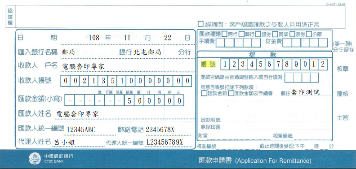Click the digit 5 in 收款人帳號 boxes
This screenshot has width=356, height=169.
click(112, 81)
